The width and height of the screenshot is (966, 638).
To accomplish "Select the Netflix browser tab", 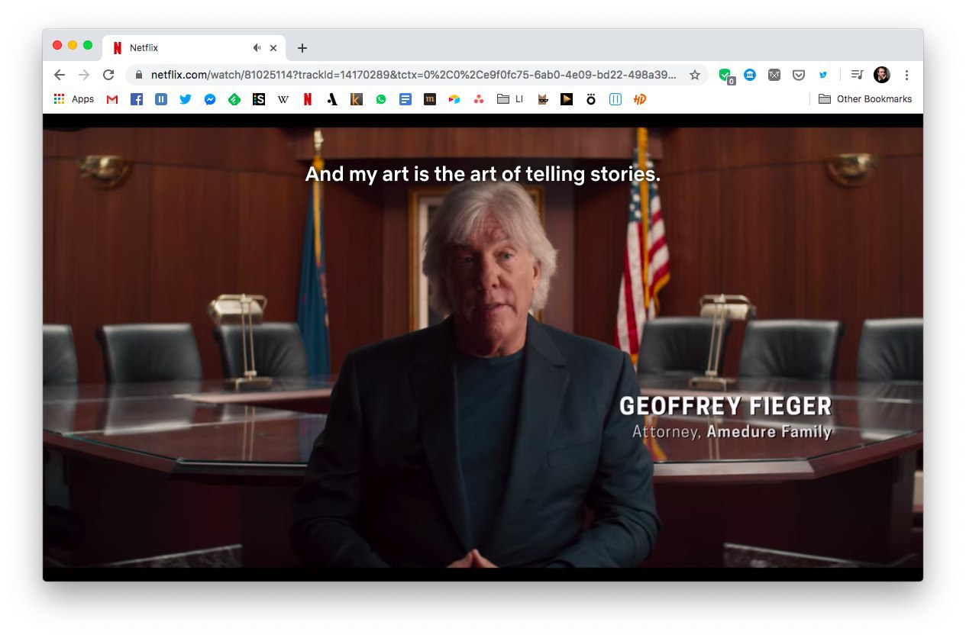I will click(194, 47).
